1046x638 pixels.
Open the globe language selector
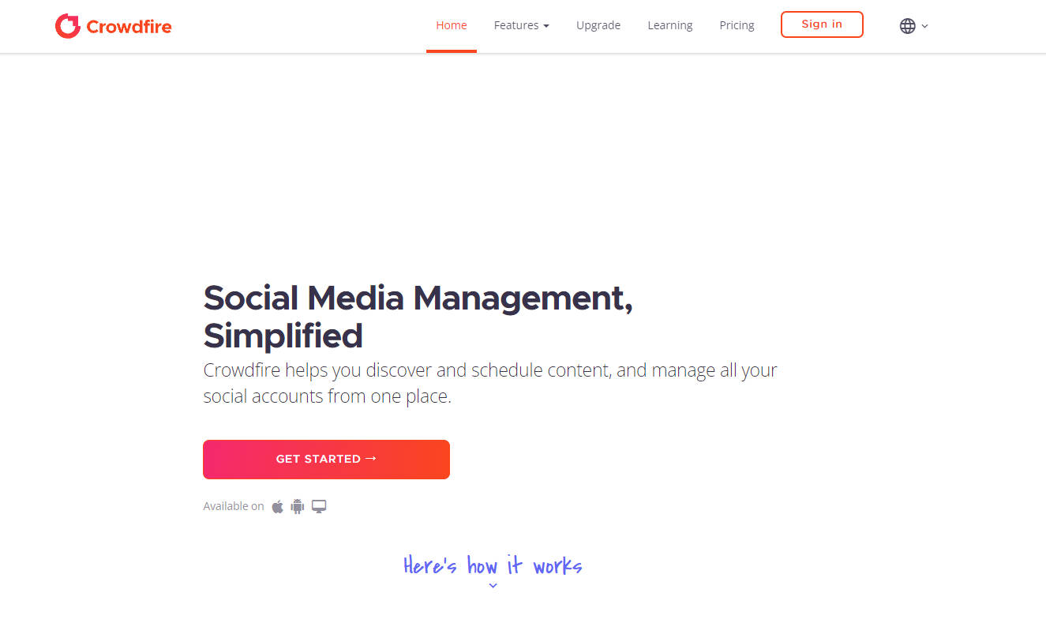coord(908,26)
